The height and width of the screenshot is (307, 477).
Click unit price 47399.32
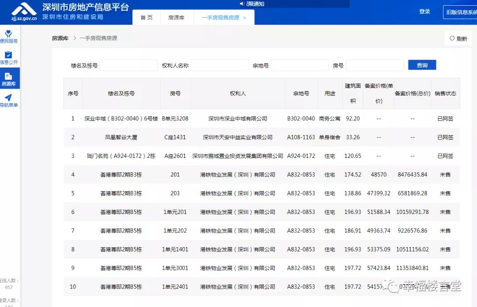379,193
